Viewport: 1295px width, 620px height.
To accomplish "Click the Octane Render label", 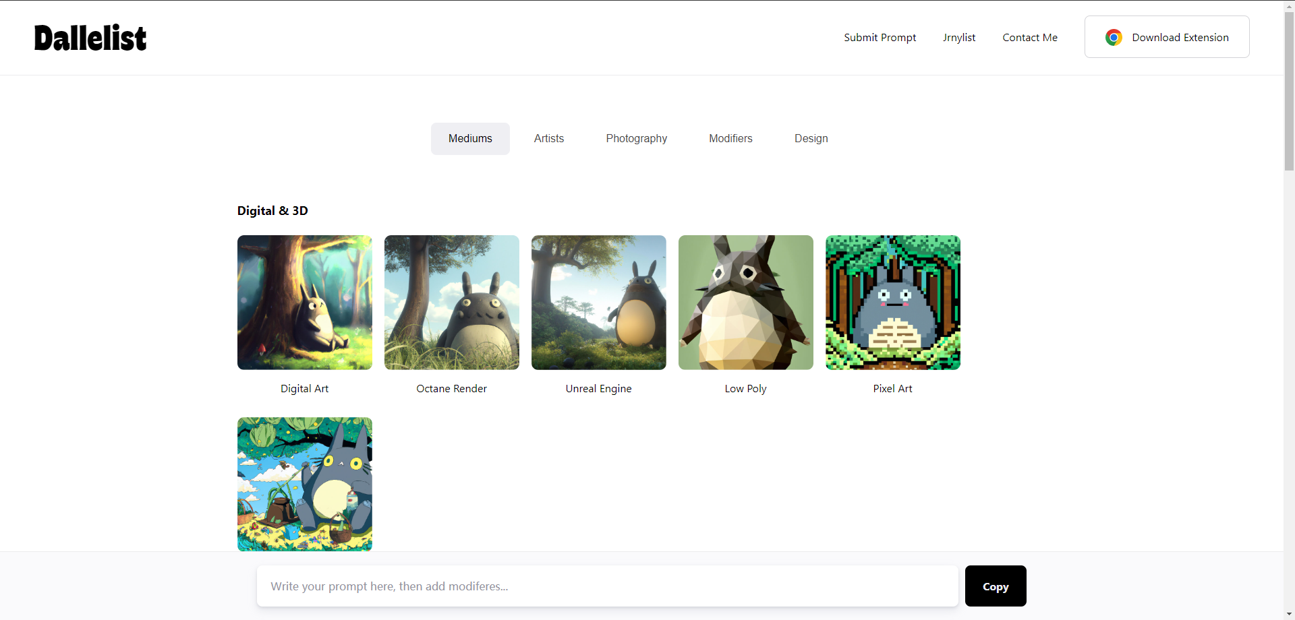I will 452,389.
